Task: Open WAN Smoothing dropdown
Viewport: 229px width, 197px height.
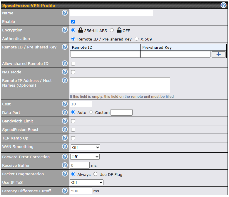Action: click(x=86, y=147)
